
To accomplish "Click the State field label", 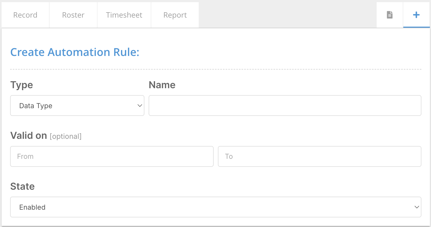I will click(22, 187).
